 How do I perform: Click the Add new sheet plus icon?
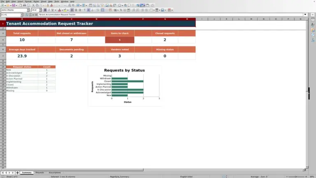pos(17,173)
